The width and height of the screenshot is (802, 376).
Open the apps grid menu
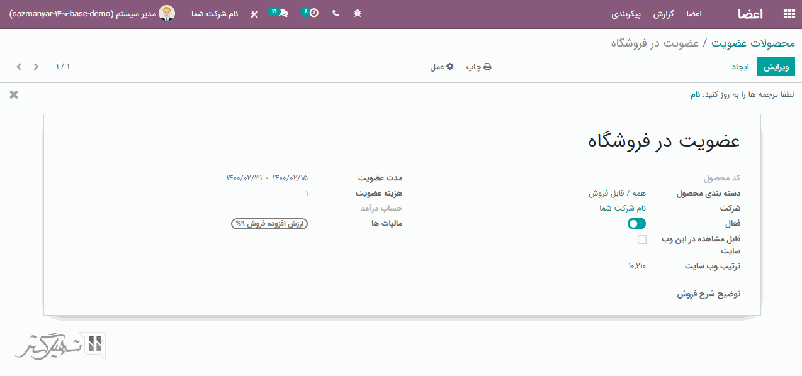(789, 14)
